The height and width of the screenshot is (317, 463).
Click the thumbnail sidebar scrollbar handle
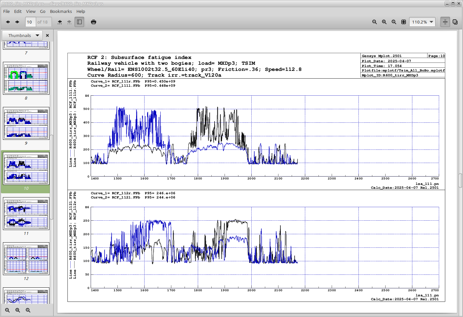point(52,177)
